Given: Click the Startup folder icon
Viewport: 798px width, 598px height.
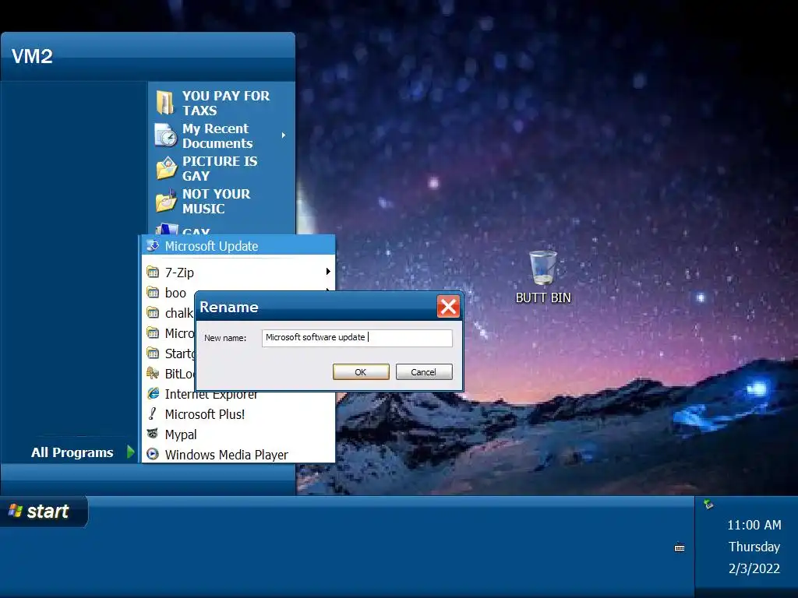Looking at the screenshot, I should [x=153, y=353].
